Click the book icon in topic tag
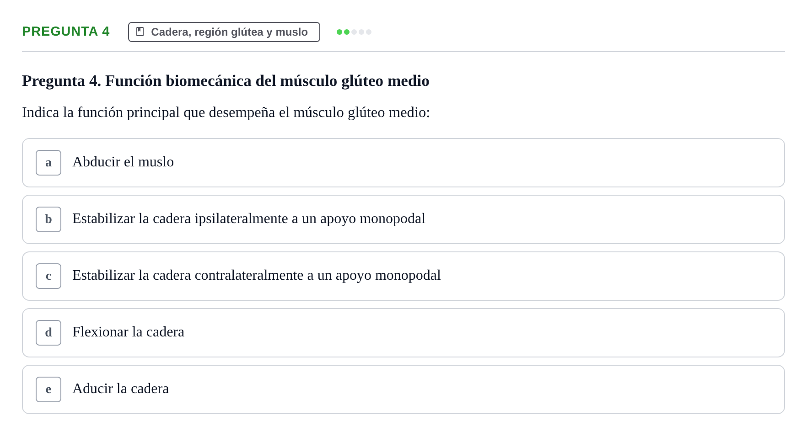 140,32
